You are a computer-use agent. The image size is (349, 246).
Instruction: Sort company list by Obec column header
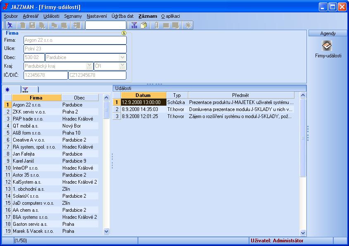pos(80,98)
